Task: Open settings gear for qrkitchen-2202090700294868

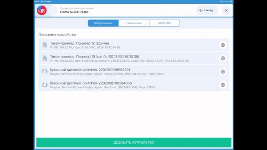Action: click(223, 85)
